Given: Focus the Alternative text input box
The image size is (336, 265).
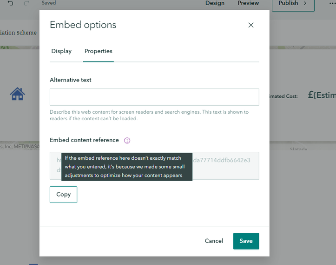Looking at the screenshot, I should tap(154, 97).
